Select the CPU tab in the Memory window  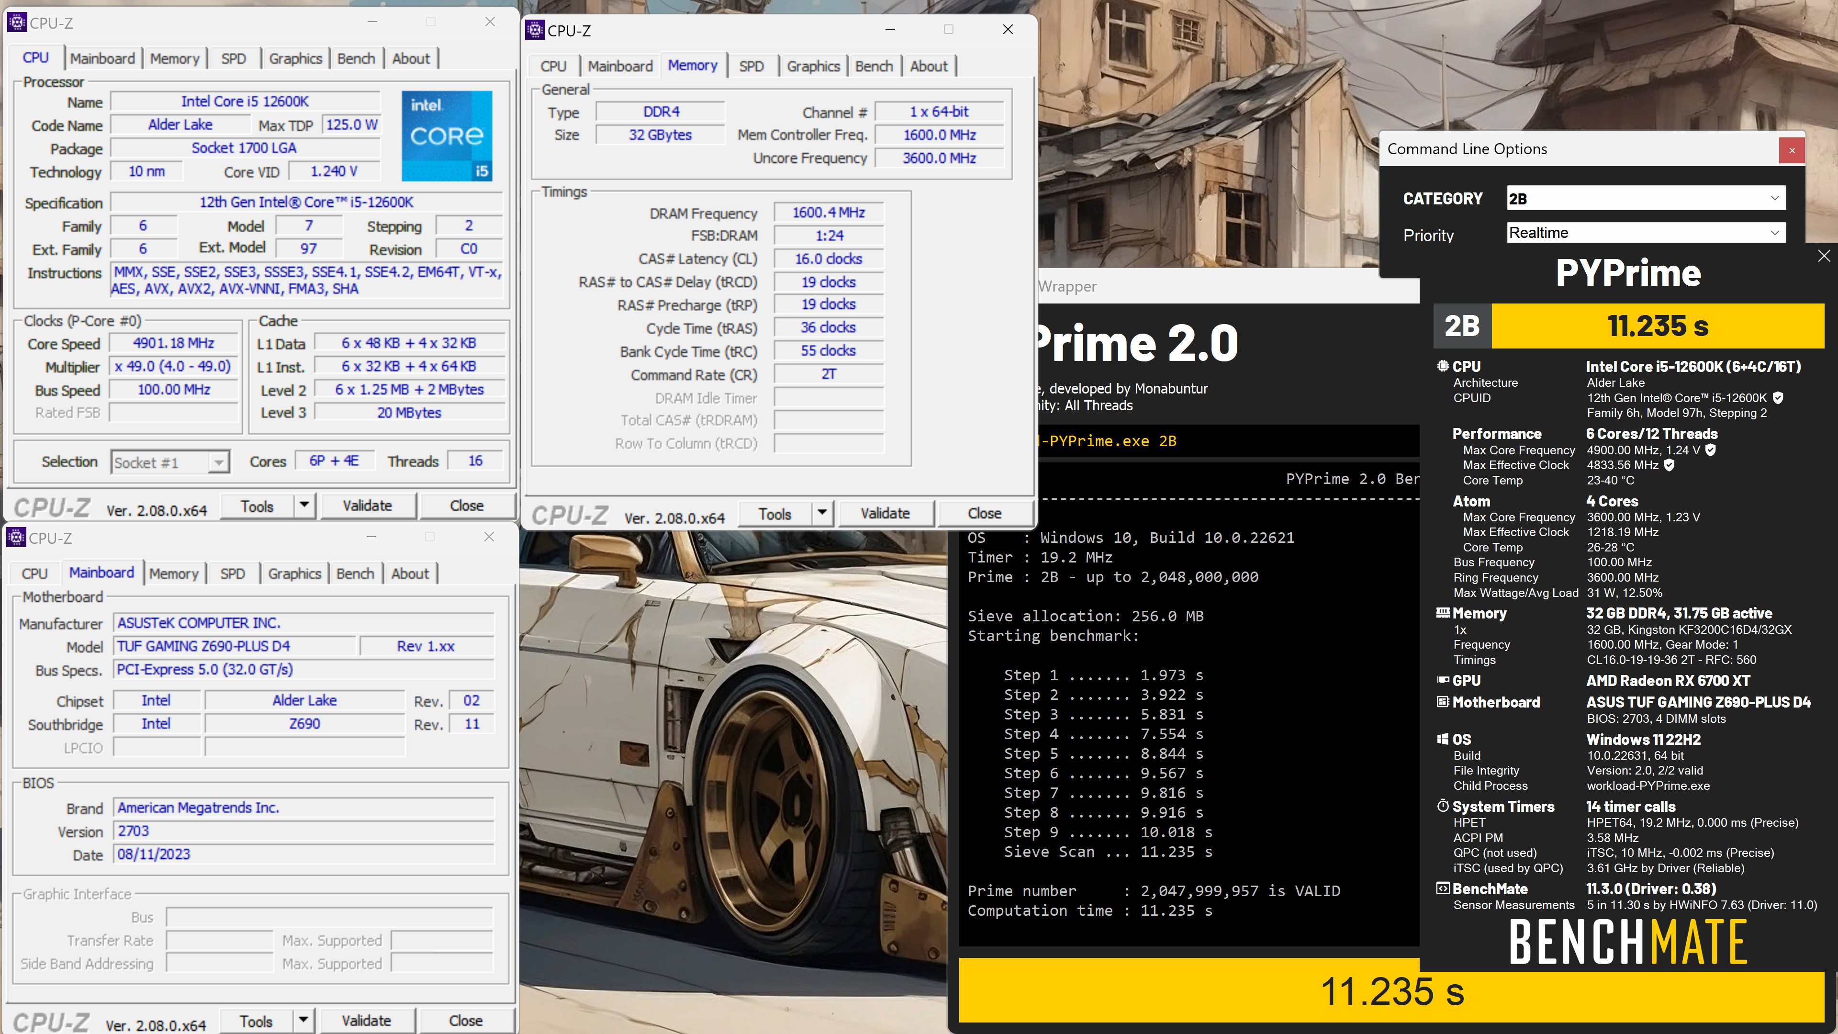pos(553,67)
